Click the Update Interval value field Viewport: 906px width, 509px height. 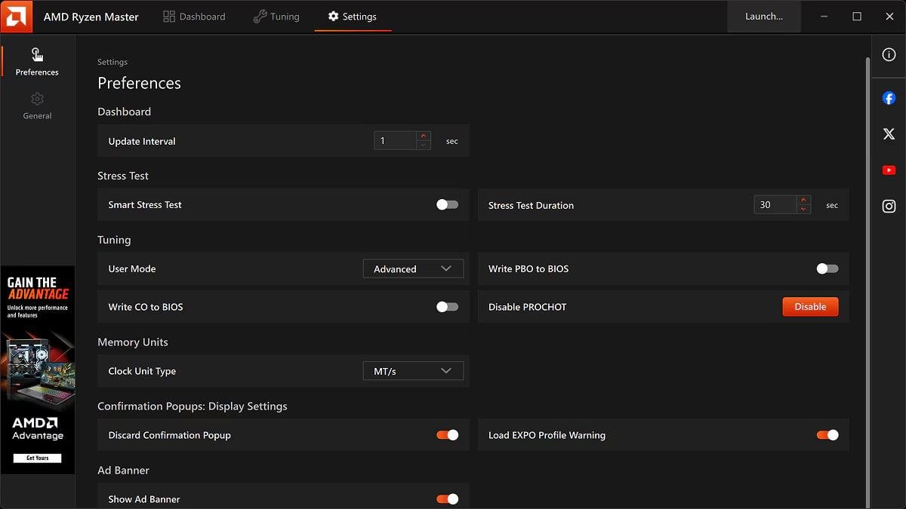[x=395, y=140]
